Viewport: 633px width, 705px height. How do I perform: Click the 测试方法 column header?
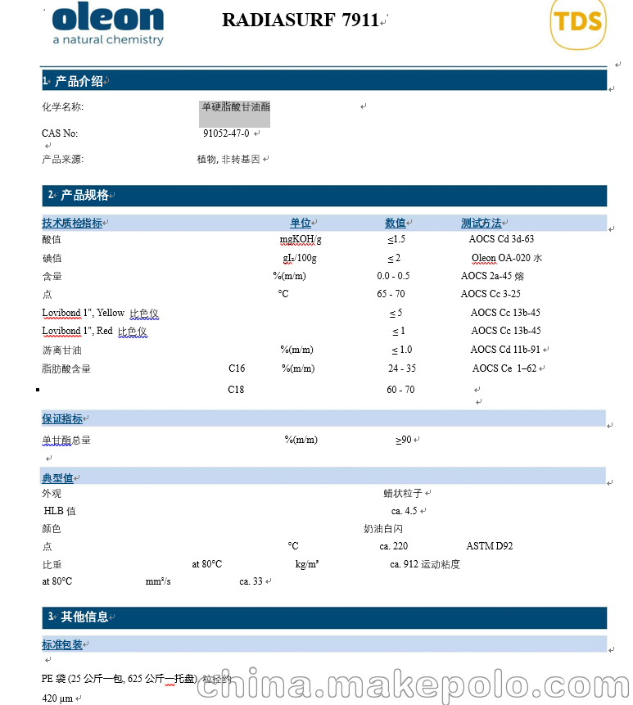pyautogui.click(x=481, y=223)
